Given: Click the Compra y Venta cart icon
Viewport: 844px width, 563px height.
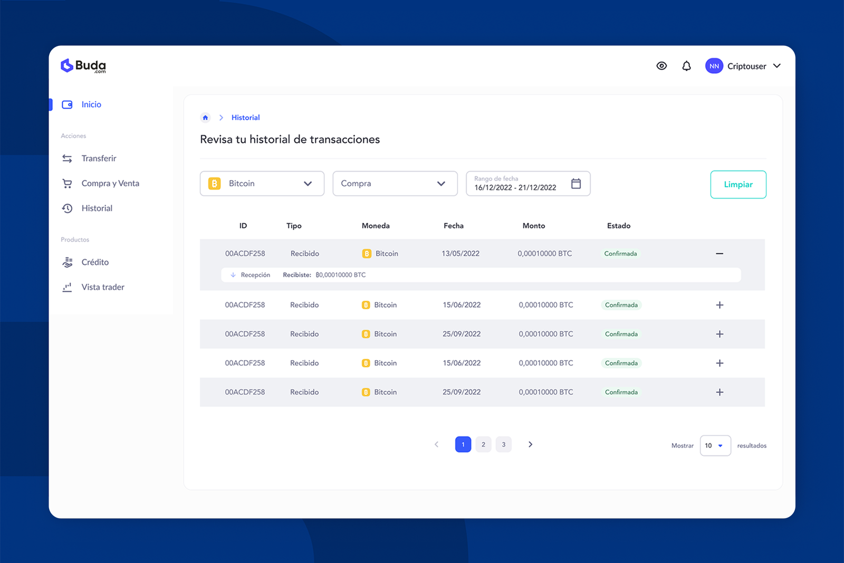Looking at the screenshot, I should tap(67, 184).
